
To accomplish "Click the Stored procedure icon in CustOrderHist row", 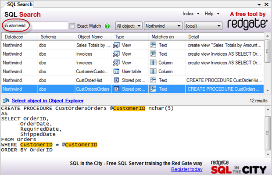I will [116, 80].
